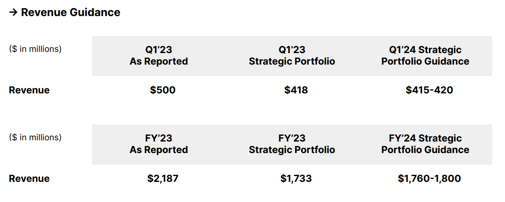Click the gray quarterly table header band

(292, 56)
